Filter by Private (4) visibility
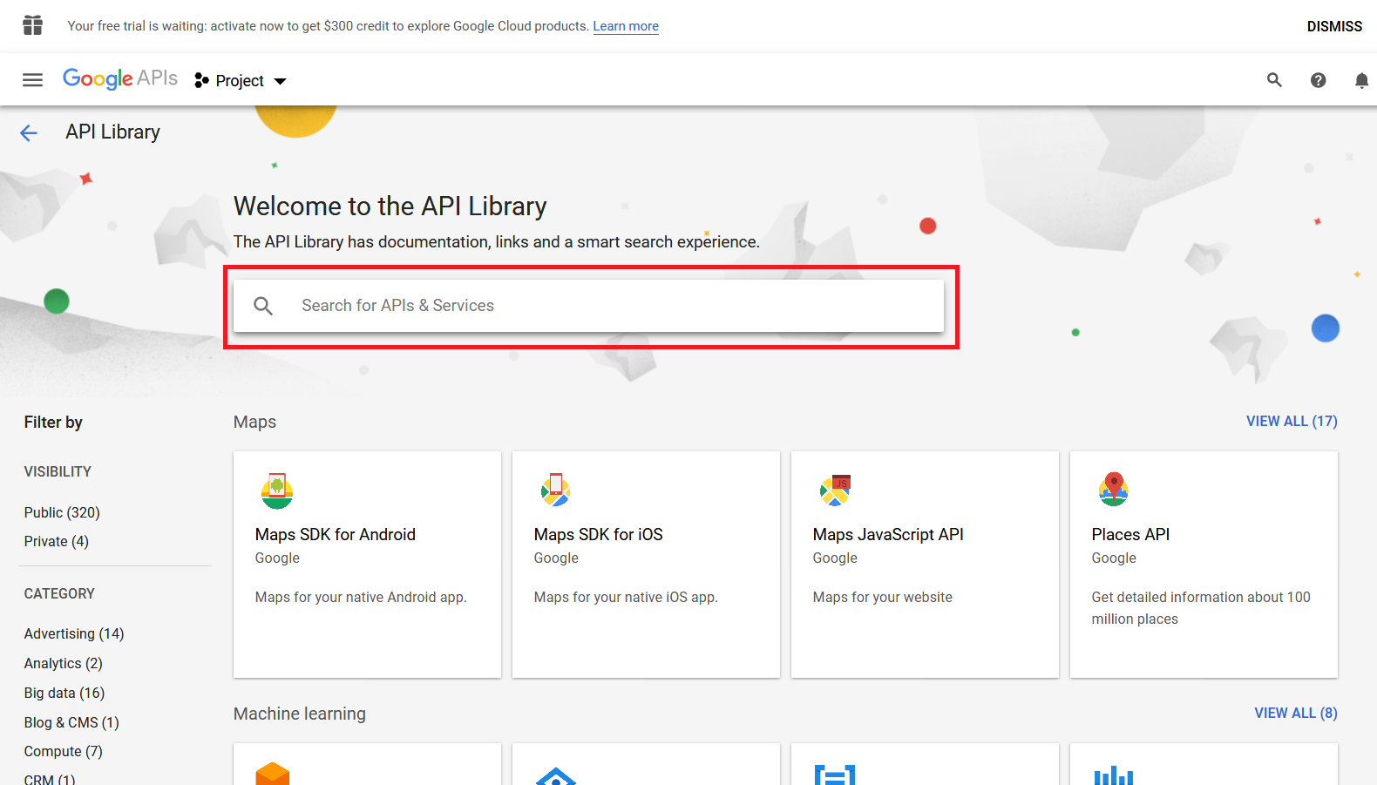This screenshot has height=785, width=1377. coord(57,541)
